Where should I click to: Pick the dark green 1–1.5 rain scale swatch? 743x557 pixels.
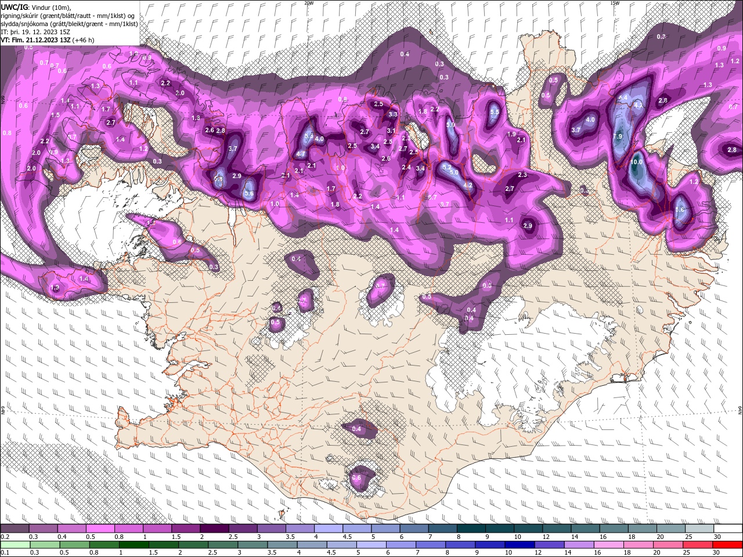[135, 544]
